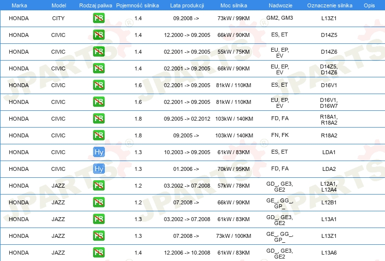The width and height of the screenshot is (385, 261).
Task: Click the Opis column header
Action: pyautogui.click(x=369, y=5)
